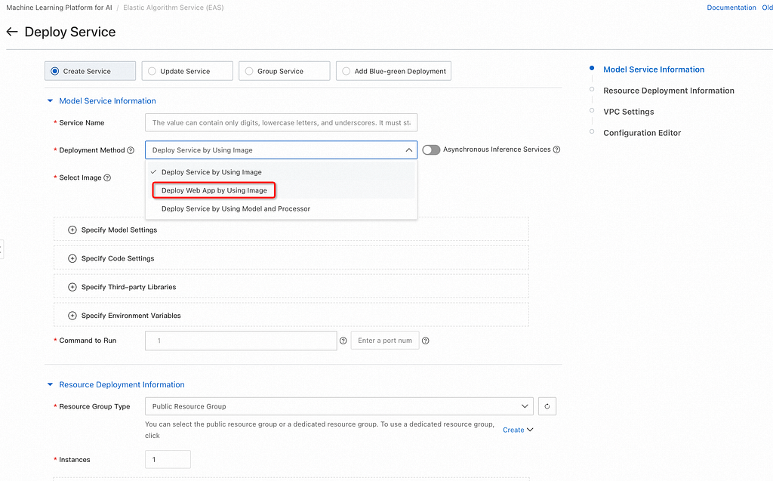Image resolution: width=773 pixels, height=481 pixels.
Task: Open help icon after the port number field
Action: (426, 341)
